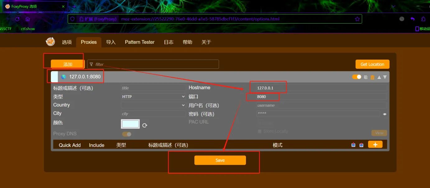Show the password with the eye icon
430x188 pixels.
tap(385, 114)
